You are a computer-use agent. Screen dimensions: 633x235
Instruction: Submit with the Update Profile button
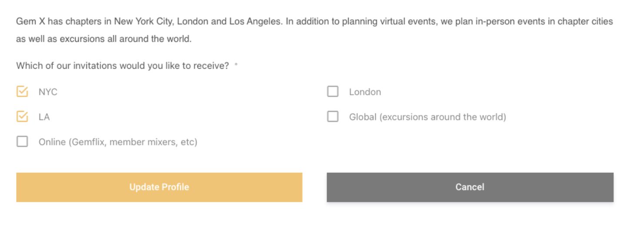pos(159,187)
